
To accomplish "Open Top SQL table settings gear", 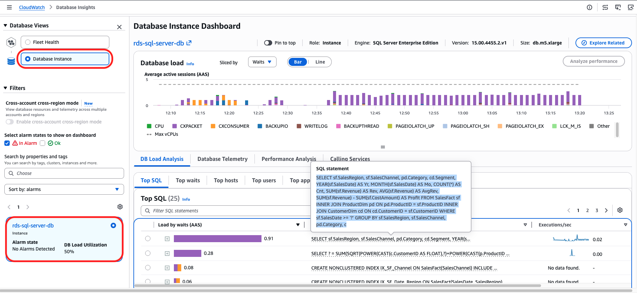I will point(620,210).
